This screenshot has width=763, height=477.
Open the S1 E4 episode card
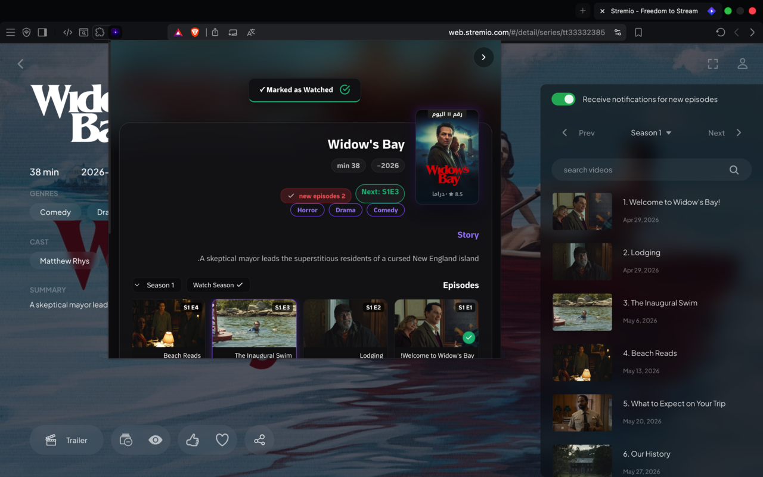pos(169,329)
